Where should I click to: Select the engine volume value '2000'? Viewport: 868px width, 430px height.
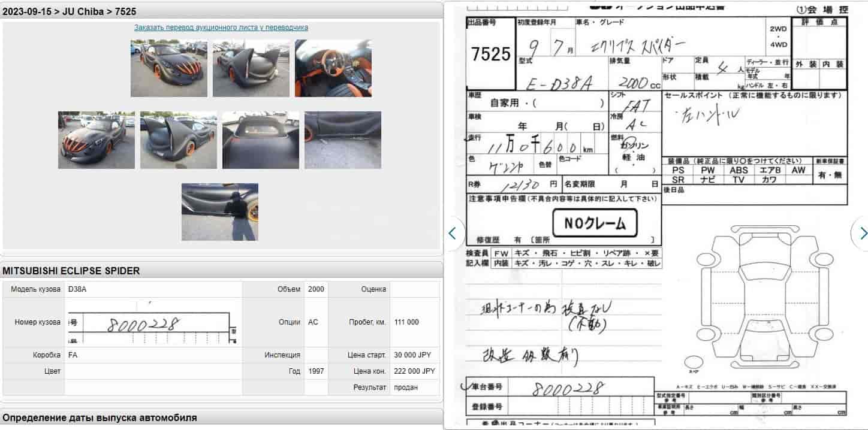click(x=316, y=289)
